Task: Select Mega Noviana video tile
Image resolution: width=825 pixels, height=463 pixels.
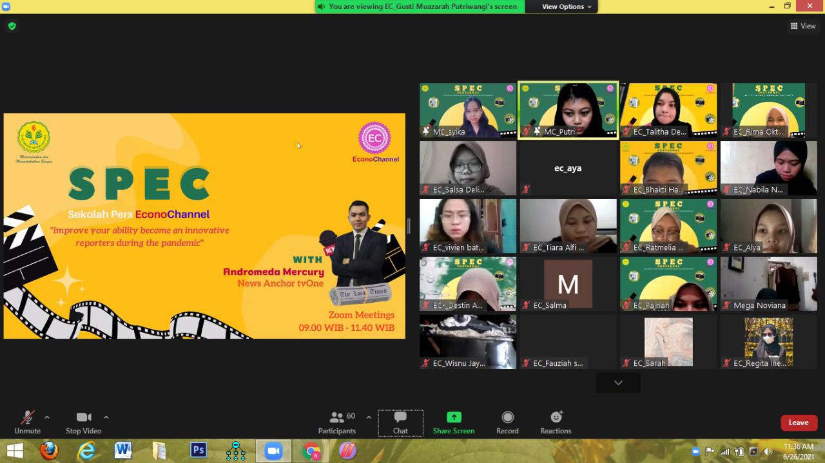Action: 769,284
